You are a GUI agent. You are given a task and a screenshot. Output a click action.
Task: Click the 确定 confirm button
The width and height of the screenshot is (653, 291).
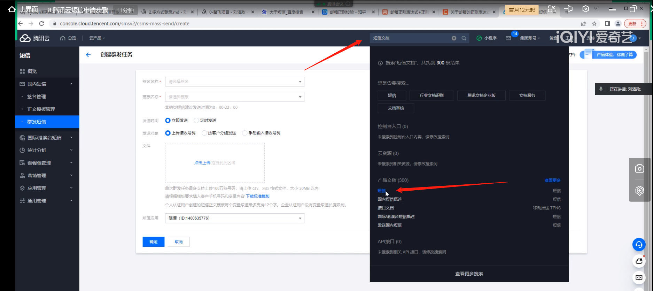point(154,242)
